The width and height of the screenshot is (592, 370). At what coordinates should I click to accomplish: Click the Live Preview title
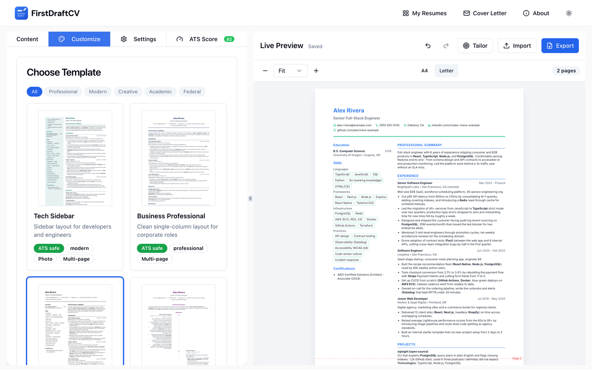[x=282, y=46]
